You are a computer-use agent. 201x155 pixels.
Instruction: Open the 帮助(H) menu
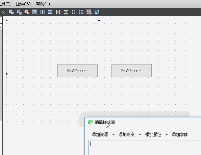(x=43, y=4)
